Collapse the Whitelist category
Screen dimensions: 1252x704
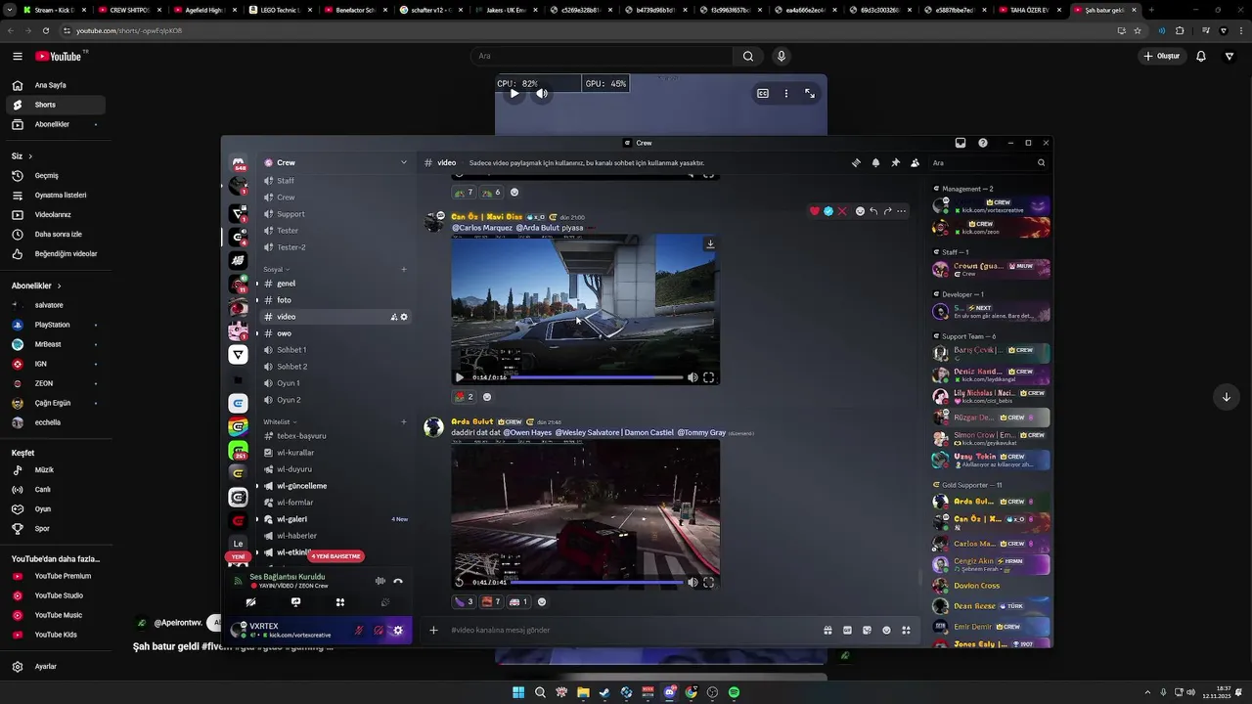[281, 422]
